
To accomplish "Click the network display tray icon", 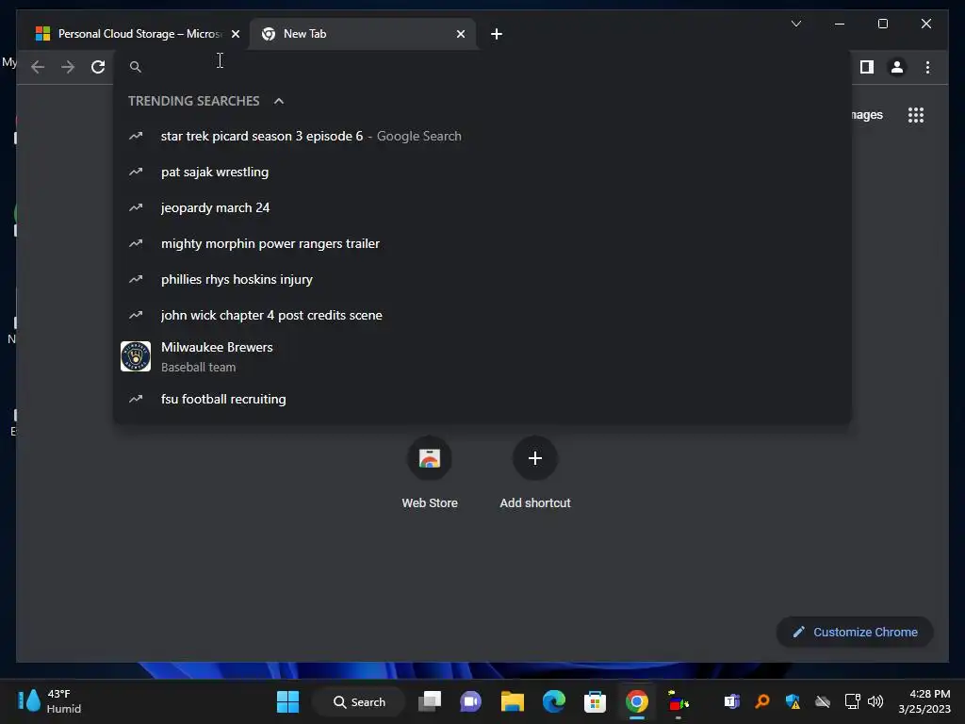I will [x=852, y=701].
